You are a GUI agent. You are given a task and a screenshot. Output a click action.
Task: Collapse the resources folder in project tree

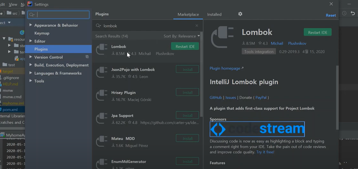point(4,39)
